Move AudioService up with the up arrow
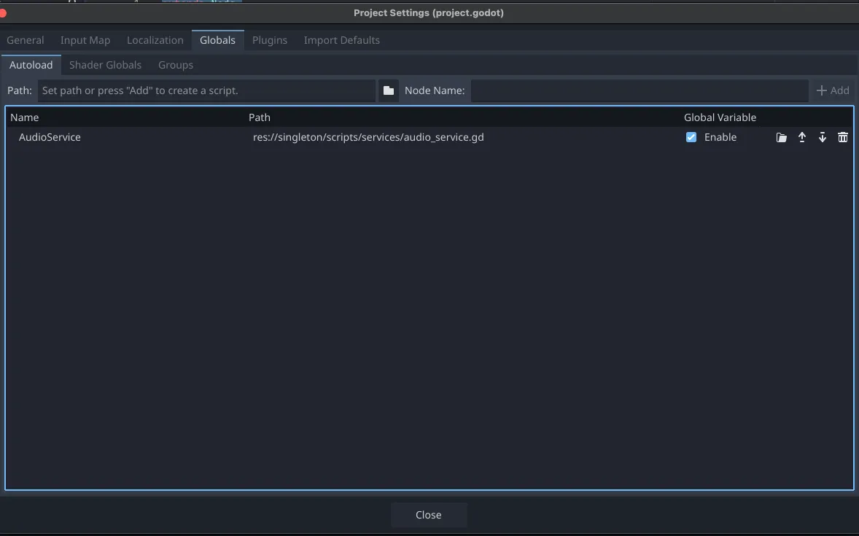Image resolution: width=859 pixels, height=536 pixels. coord(801,137)
